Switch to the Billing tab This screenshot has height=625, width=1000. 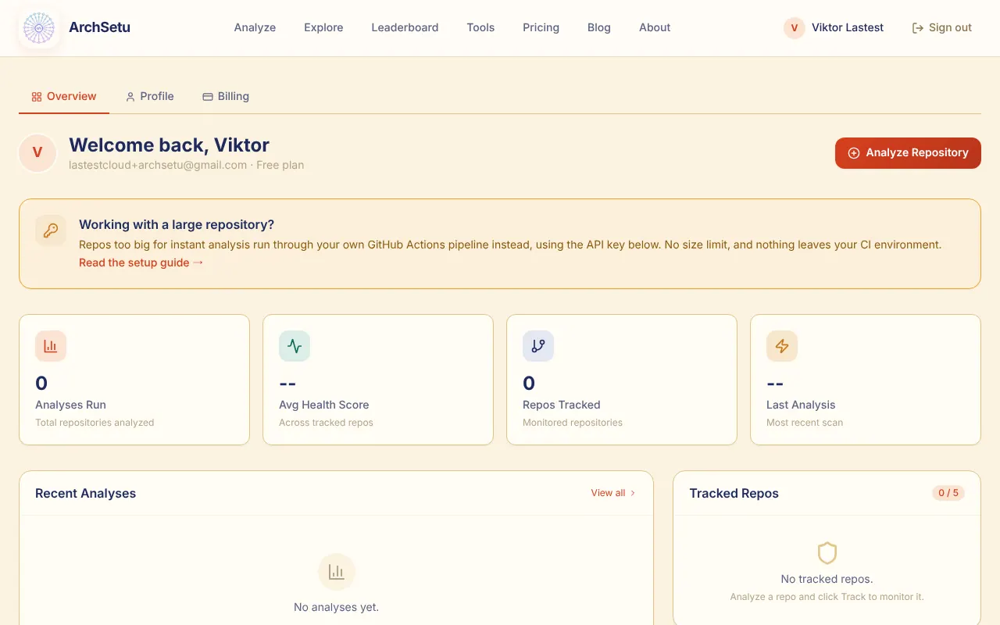click(226, 96)
